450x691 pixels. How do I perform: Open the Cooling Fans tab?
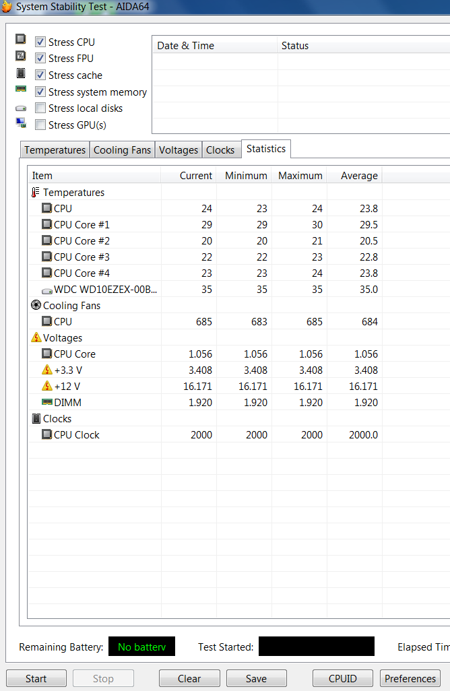coord(122,150)
